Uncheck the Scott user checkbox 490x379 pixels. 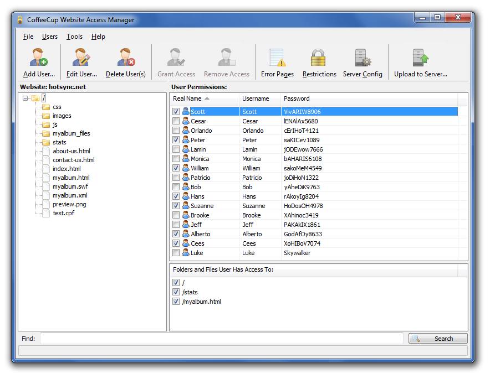tap(176, 112)
